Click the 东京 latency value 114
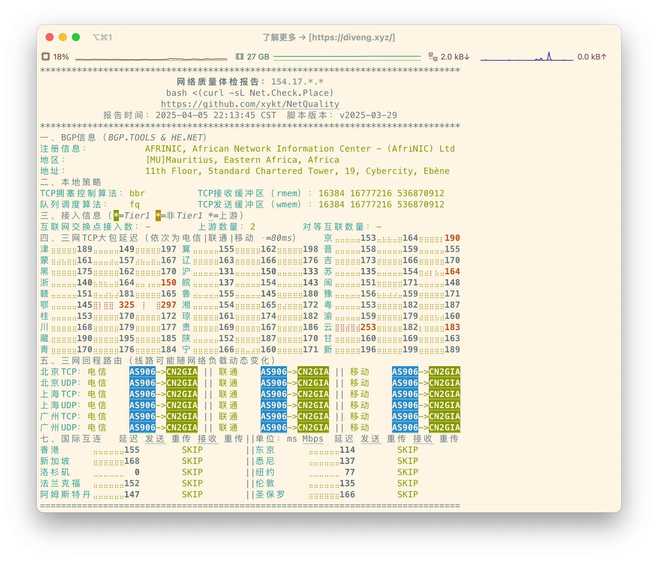This screenshot has height=561, width=658. (x=347, y=450)
